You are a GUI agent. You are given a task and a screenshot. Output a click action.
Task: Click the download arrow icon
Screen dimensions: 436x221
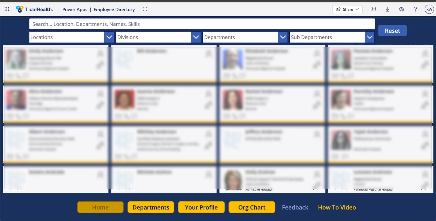[387, 9]
